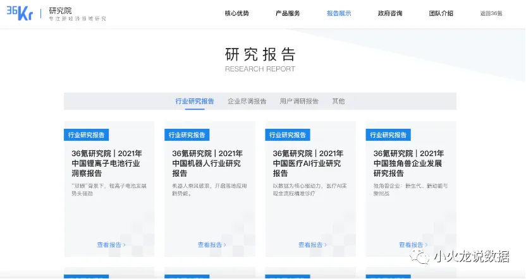View report for 医疗AI行业研究 card
The height and width of the screenshot is (279, 526).
[x=313, y=245]
